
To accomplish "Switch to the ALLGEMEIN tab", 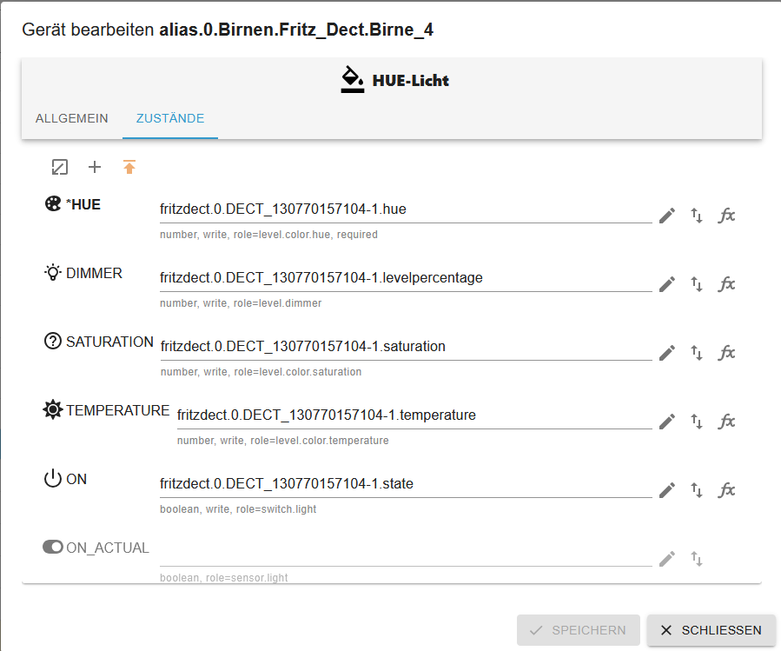I will coord(72,118).
